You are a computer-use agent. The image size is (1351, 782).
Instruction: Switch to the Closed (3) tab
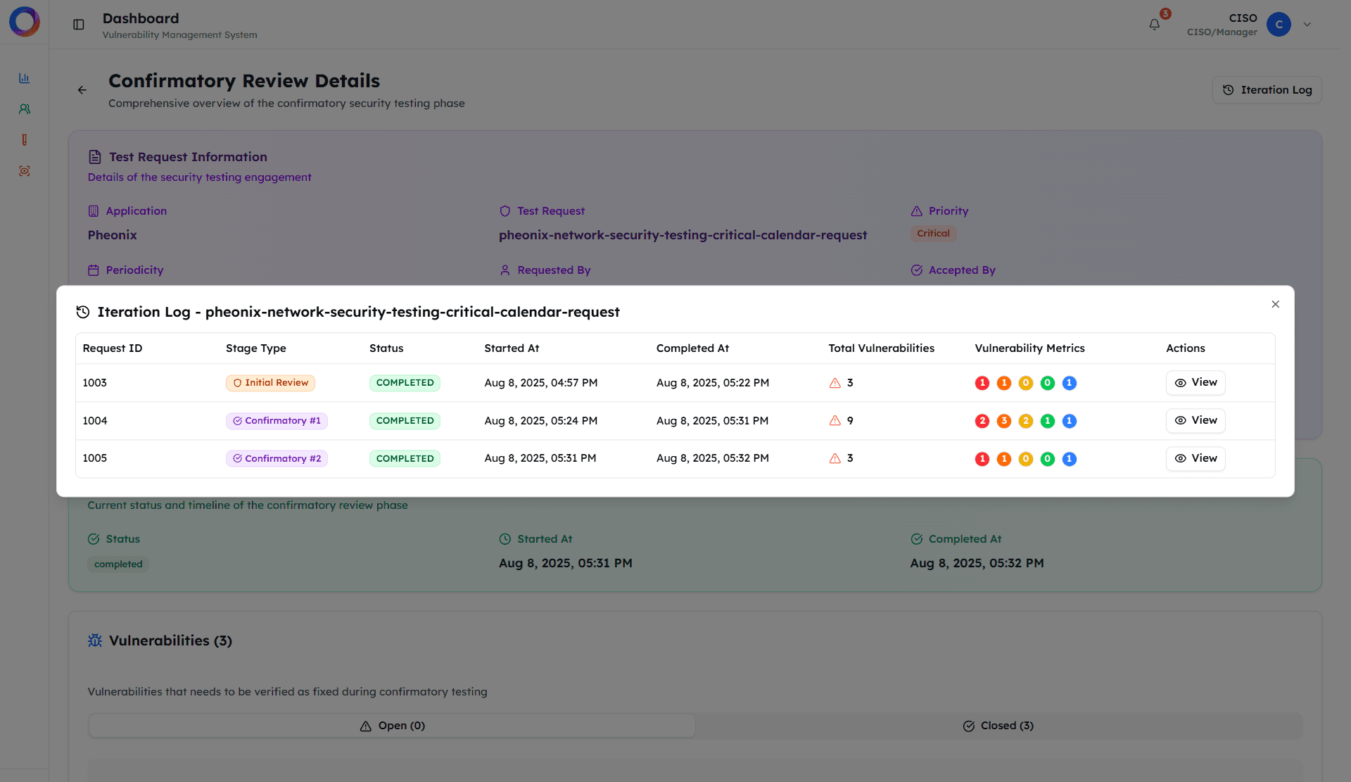998,726
